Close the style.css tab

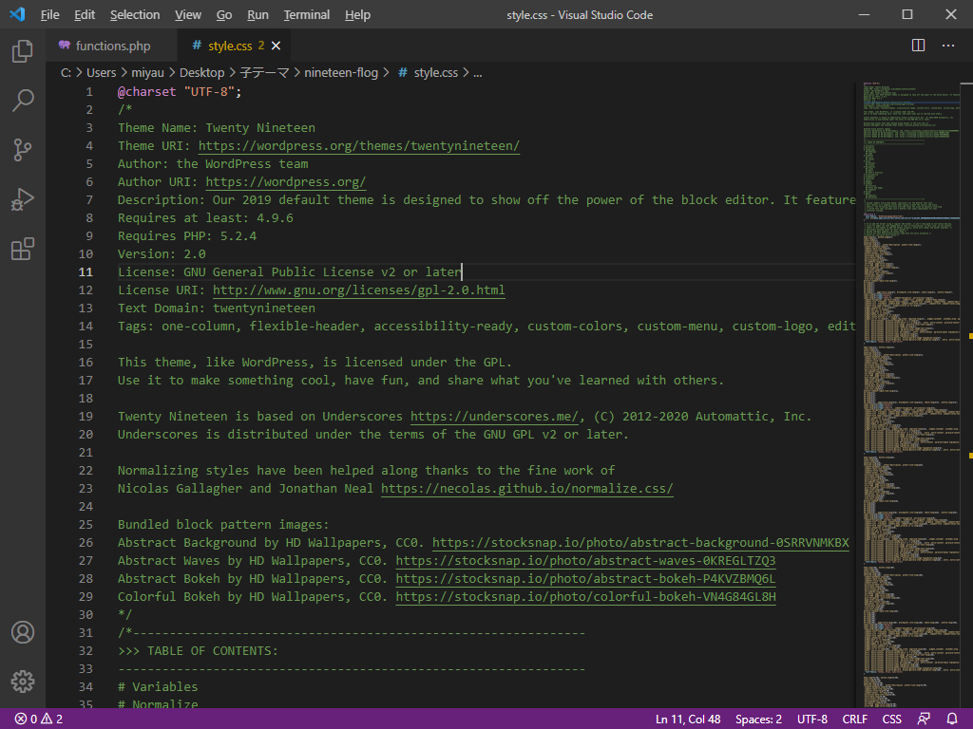tap(277, 46)
